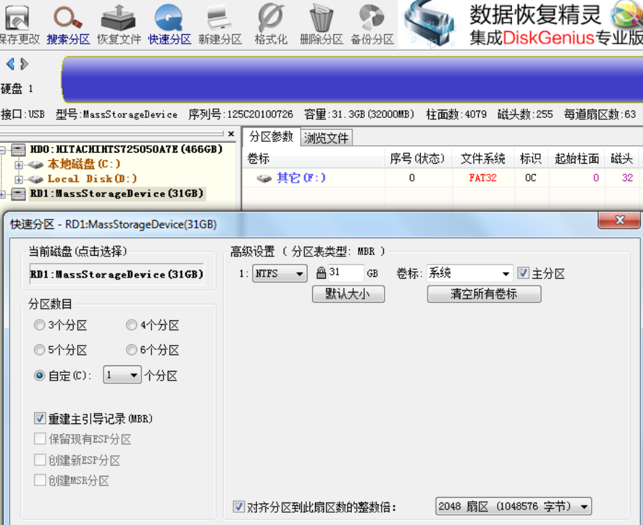Viewport: 643px width, 525px height.
Task: Select the 4个分区 radio option
Action: tap(131, 325)
